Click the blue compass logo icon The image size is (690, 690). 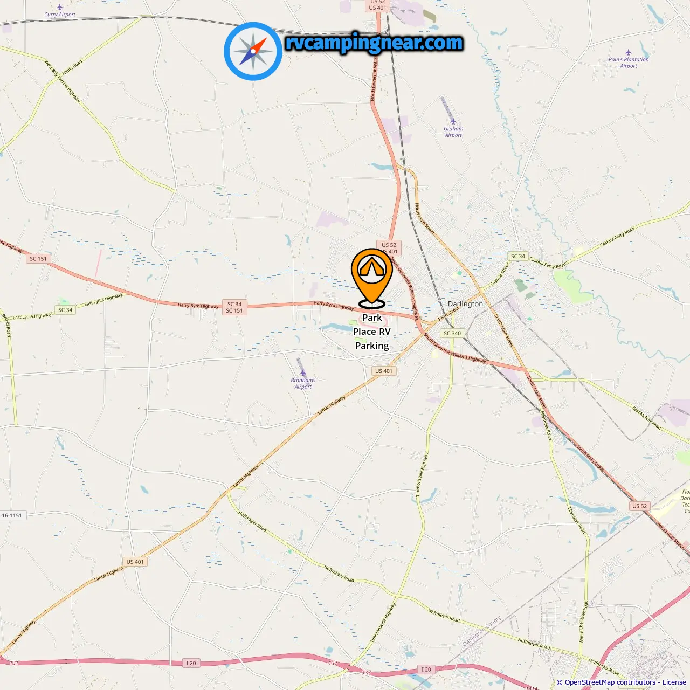(253, 51)
